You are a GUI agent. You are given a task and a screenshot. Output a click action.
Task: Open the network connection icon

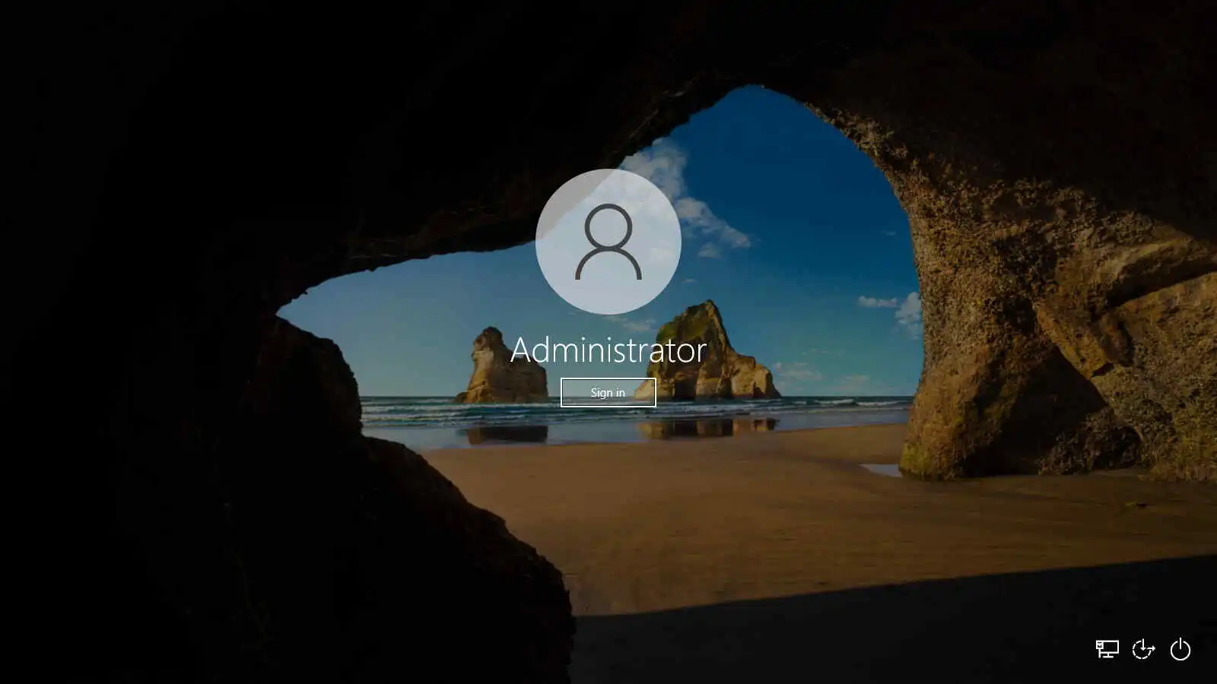pyautogui.click(x=1107, y=649)
